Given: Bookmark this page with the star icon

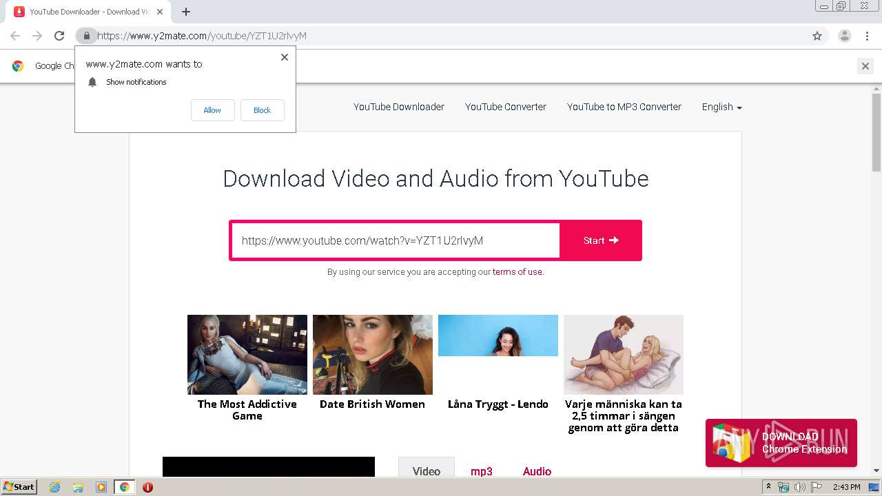Looking at the screenshot, I should (x=817, y=36).
